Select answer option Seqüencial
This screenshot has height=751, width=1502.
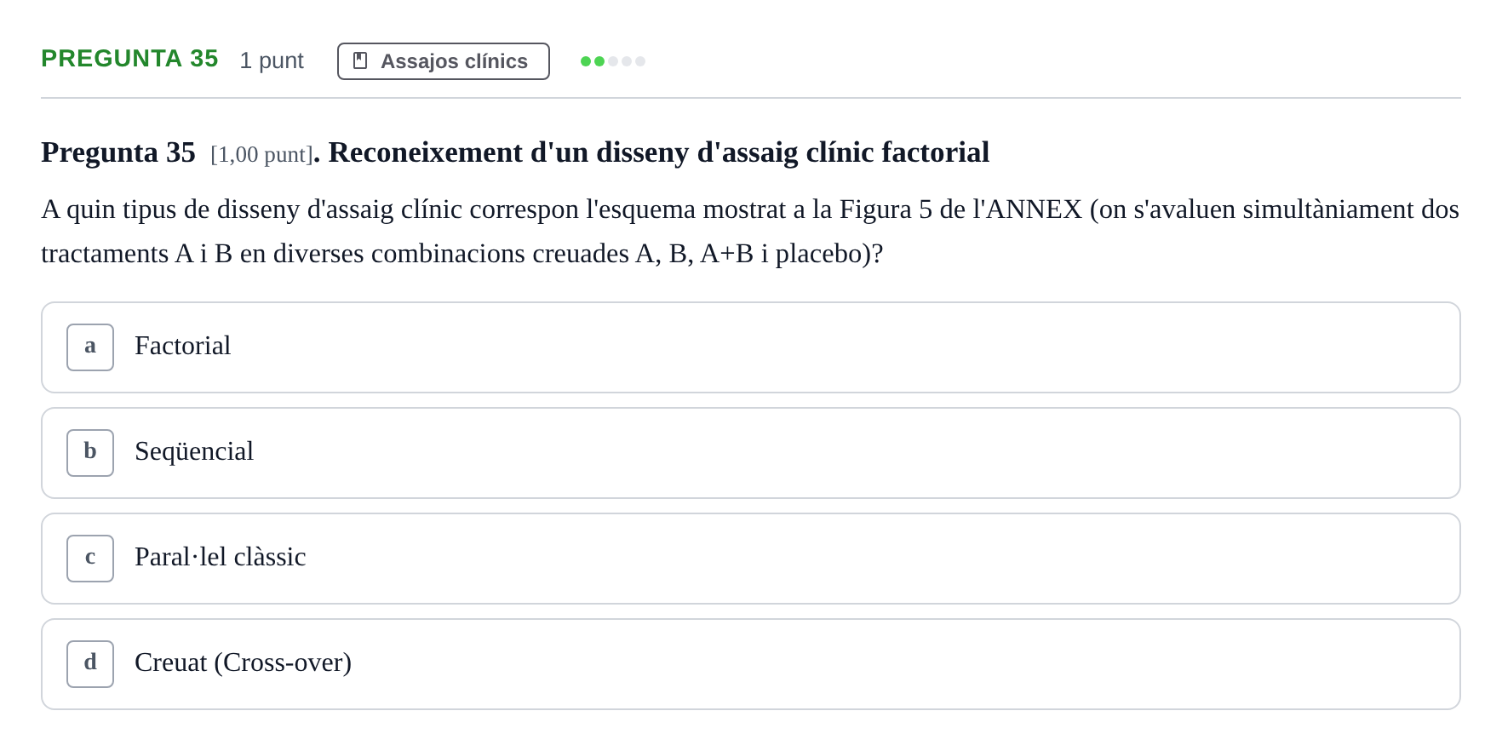[751, 453]
